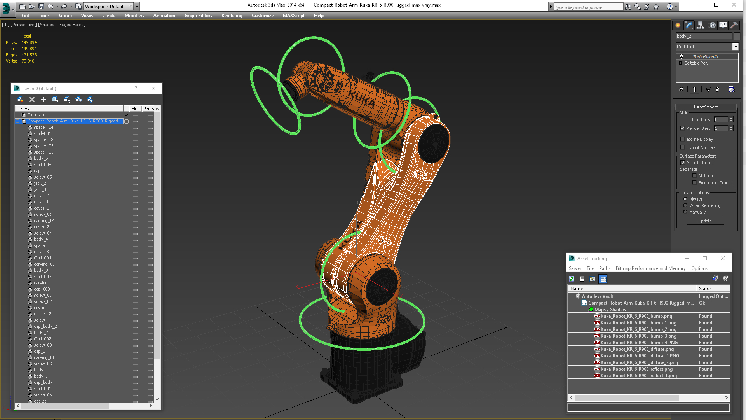Open the MAXScript menu

[x=294, y=16]
